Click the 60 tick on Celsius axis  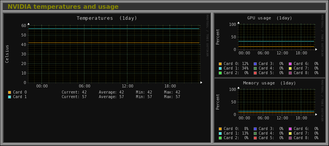[x=24, y=25]
